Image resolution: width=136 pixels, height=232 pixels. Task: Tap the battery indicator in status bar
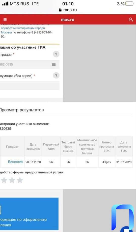(x=129, y=4)
